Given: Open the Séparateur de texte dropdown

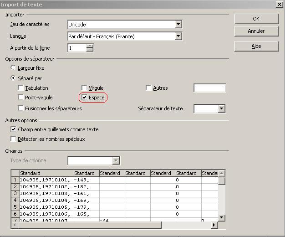Looking at the screenshot, I should (221, 108).
